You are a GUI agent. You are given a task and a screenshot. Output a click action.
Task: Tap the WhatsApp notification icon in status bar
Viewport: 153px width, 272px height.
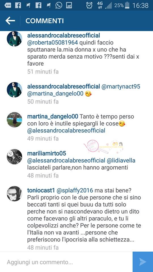[59, 5]
